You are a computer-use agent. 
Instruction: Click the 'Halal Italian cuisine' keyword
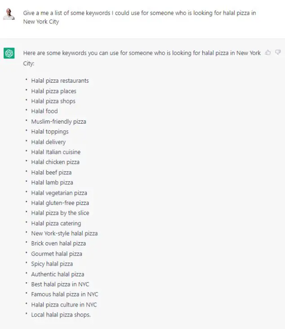pos(56,152)
